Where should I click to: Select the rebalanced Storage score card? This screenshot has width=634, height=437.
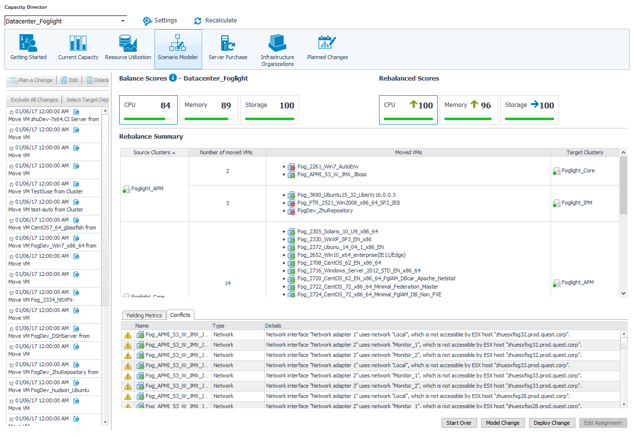tap(529, 110)
